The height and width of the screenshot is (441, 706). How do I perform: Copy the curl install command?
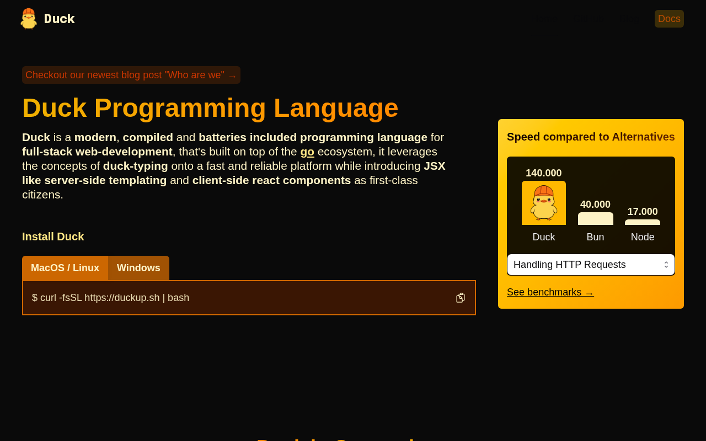pos(461,298)
